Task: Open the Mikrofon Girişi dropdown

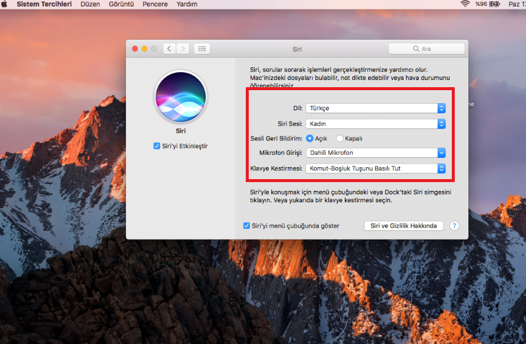Action: 376,152
